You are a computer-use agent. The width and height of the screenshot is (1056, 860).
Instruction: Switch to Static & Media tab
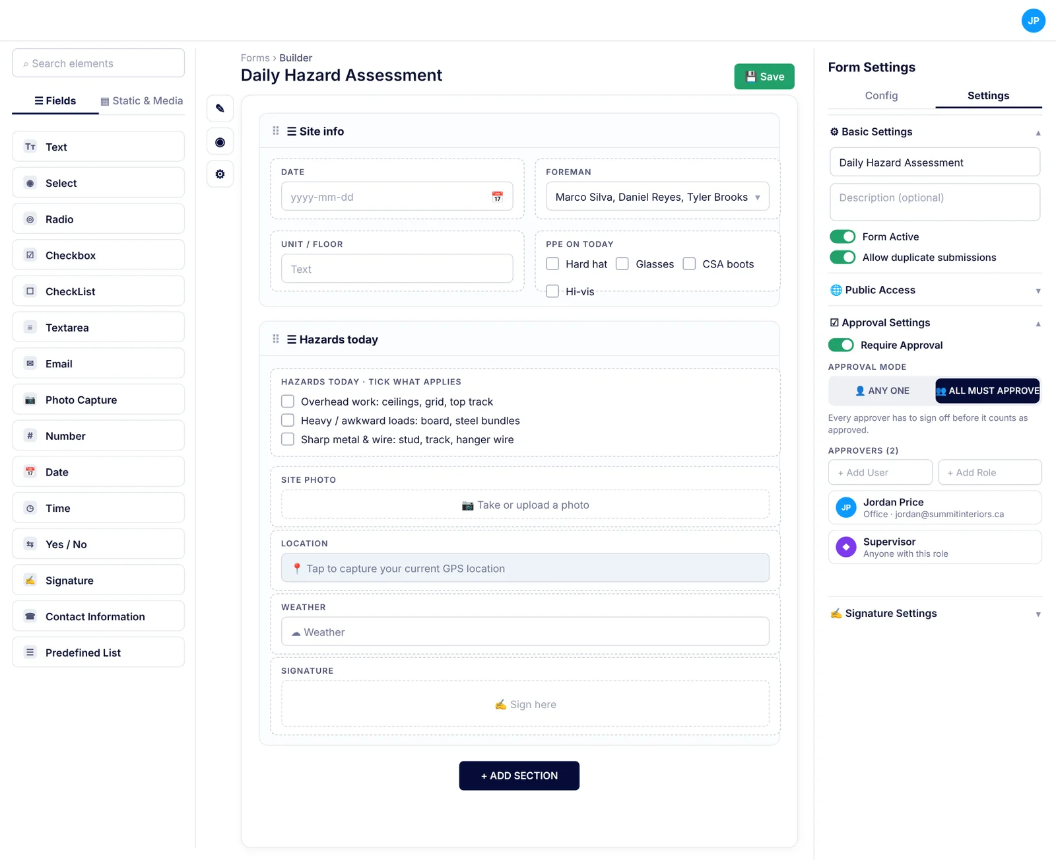click(x=142, y=100)
